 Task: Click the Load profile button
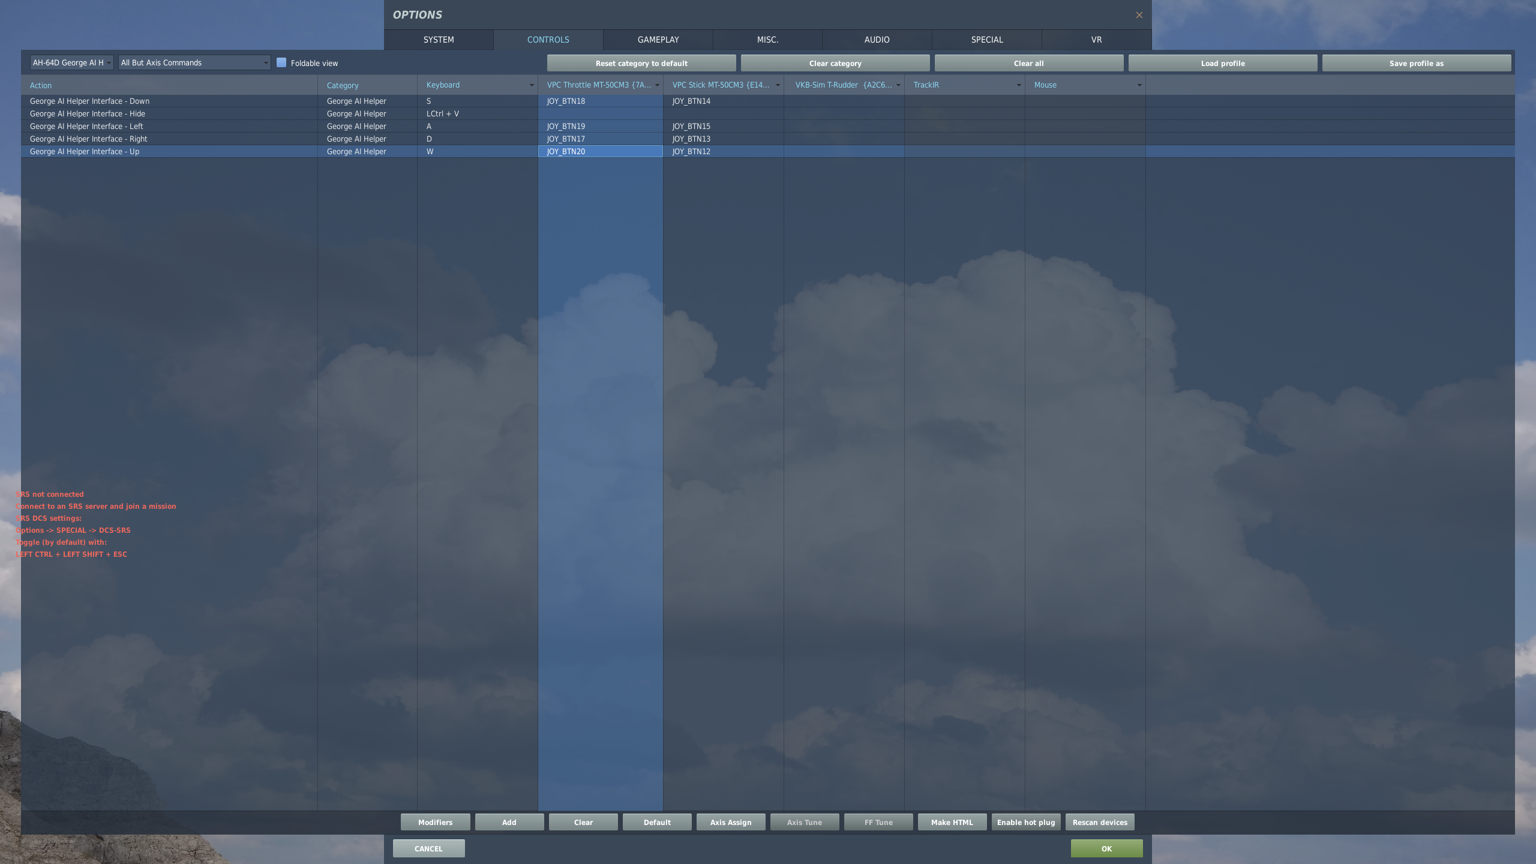pos(1223,63)
